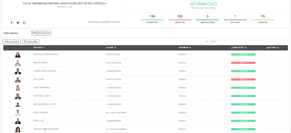Sort by the DIPUTADO column arrow
The width and height of the screenshot is (291, 133).
point(44,48)
